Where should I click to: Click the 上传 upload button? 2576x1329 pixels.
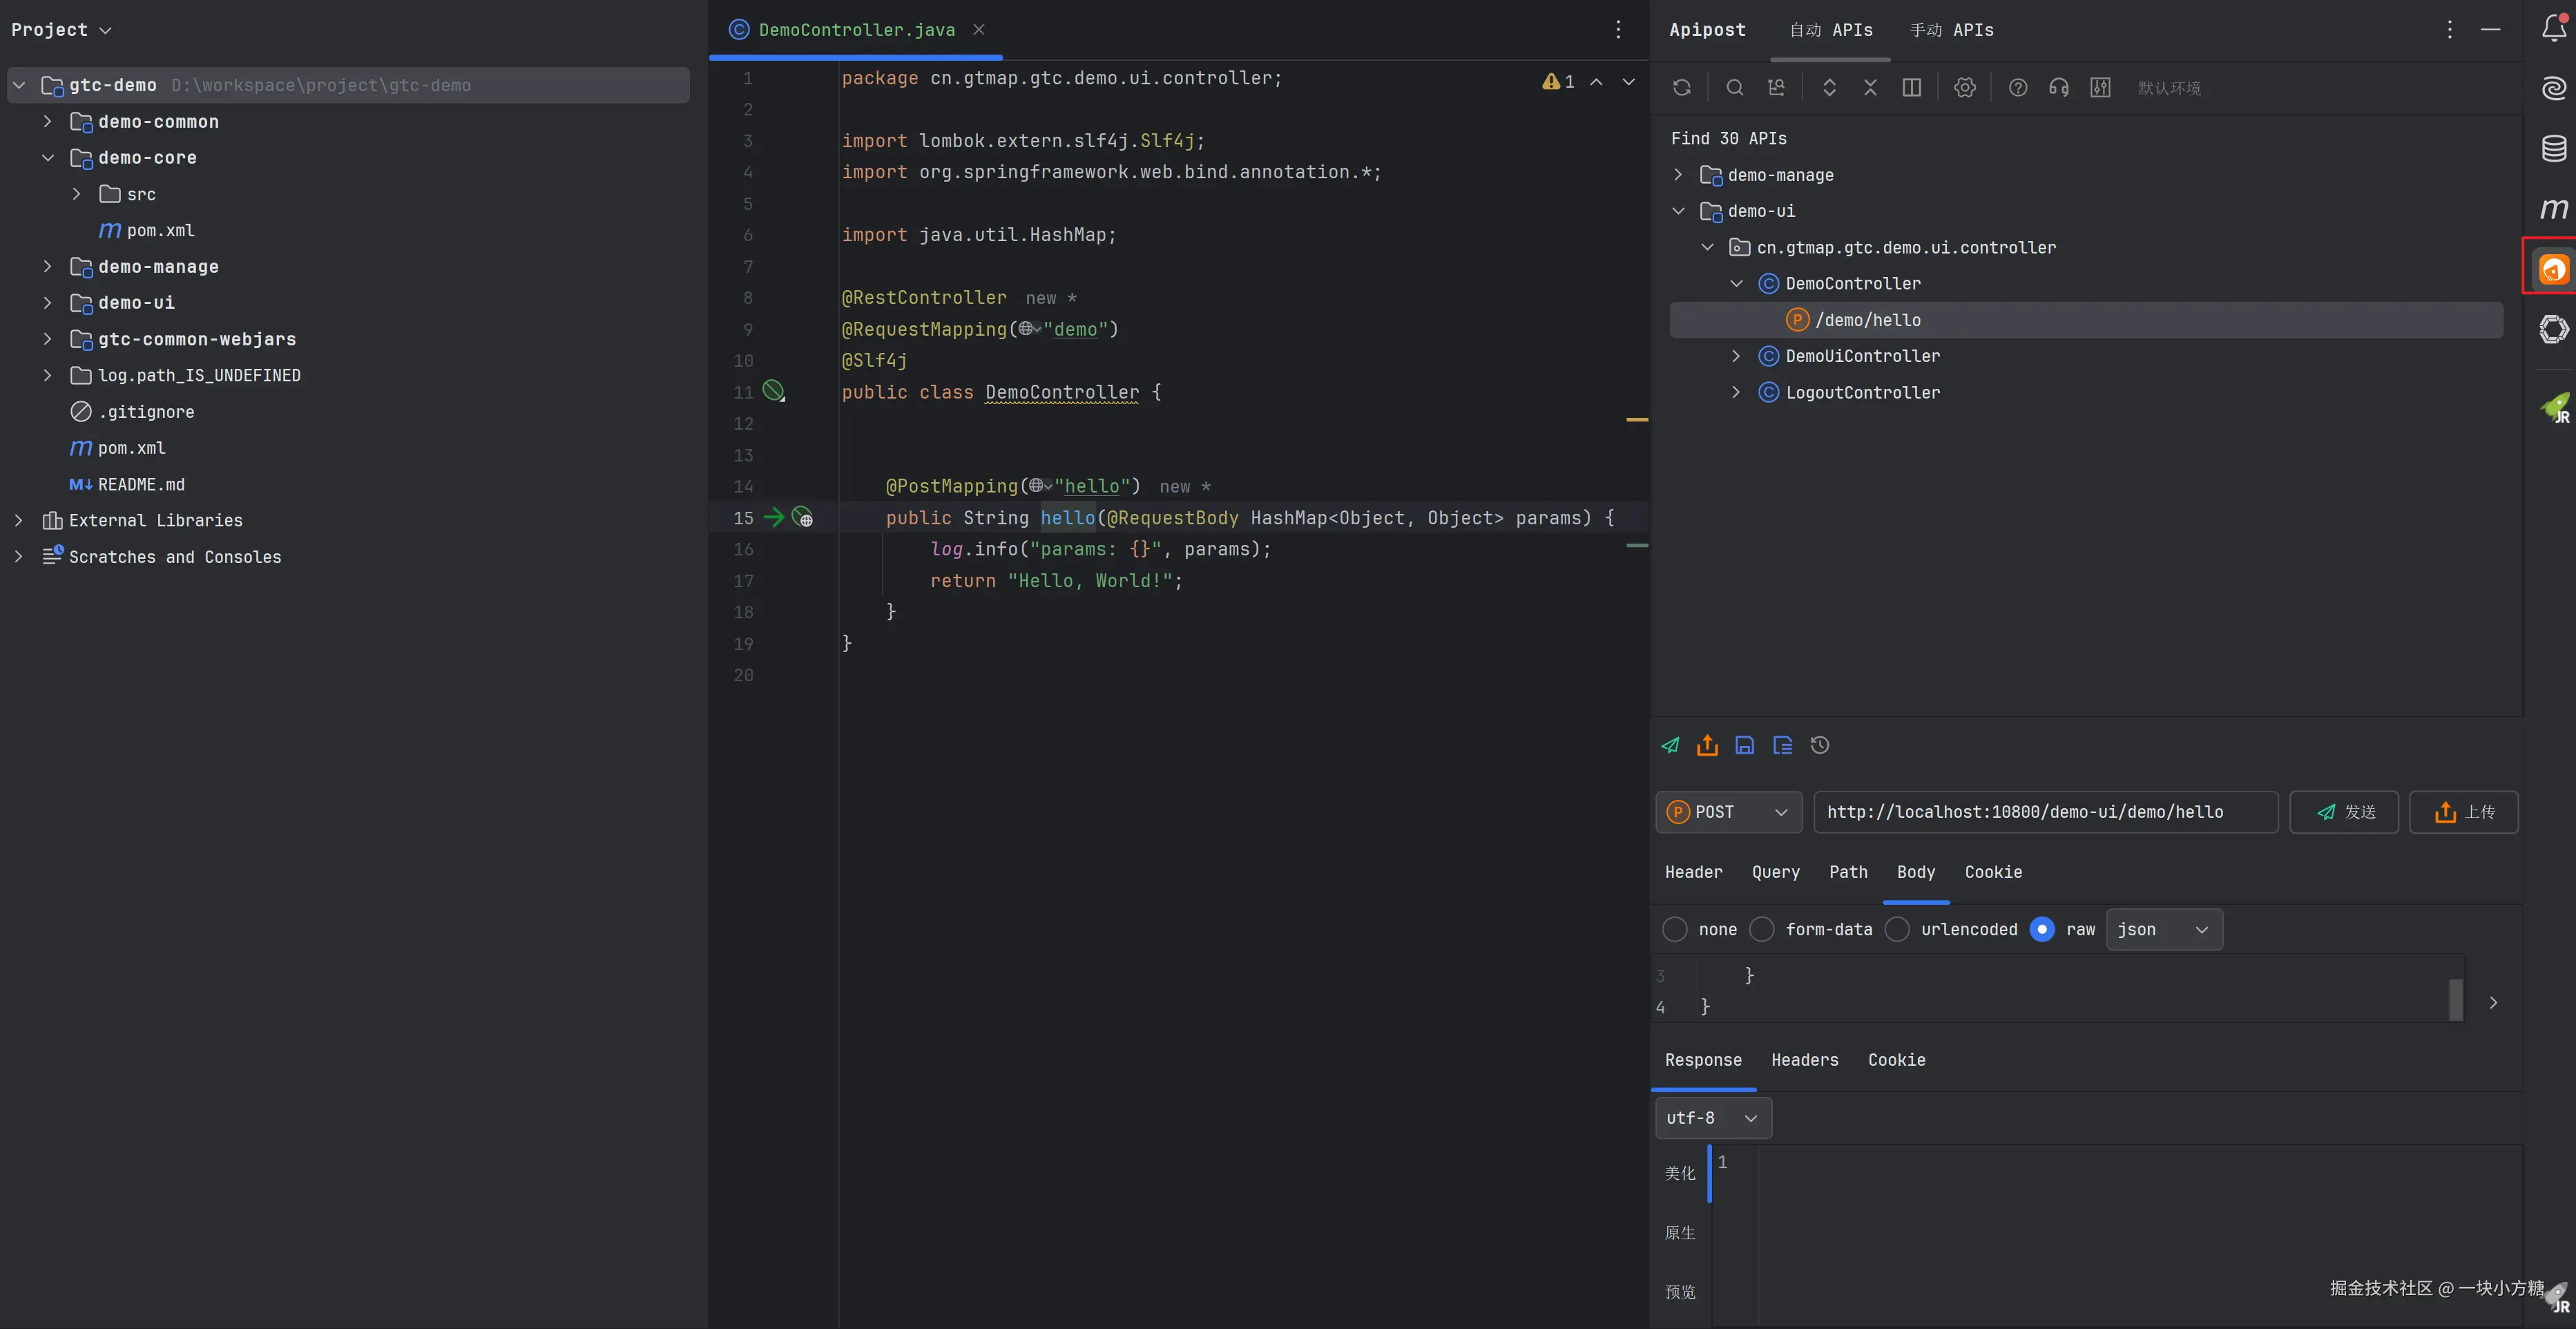pyautogui.click(x=2463, y=812)
